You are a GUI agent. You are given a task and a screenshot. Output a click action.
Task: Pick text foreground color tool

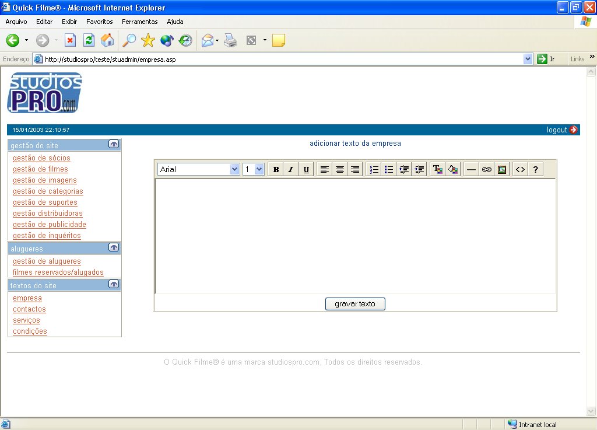click(x=437, y=169)
